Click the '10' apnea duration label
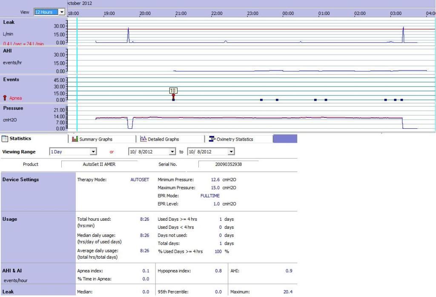Screen dimensions: 436x297 pyautogui.click(x=173, y=91)
